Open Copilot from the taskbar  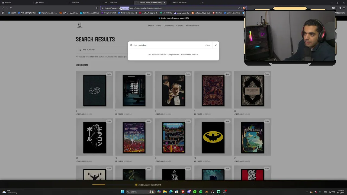(159, 192)
